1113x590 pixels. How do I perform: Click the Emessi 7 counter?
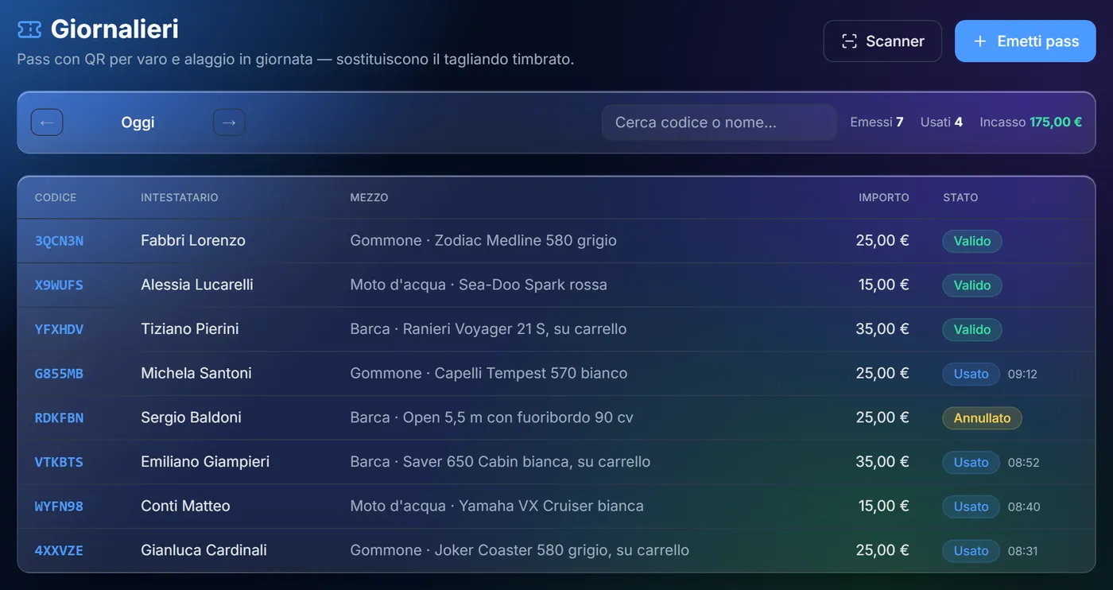(877, 122)
